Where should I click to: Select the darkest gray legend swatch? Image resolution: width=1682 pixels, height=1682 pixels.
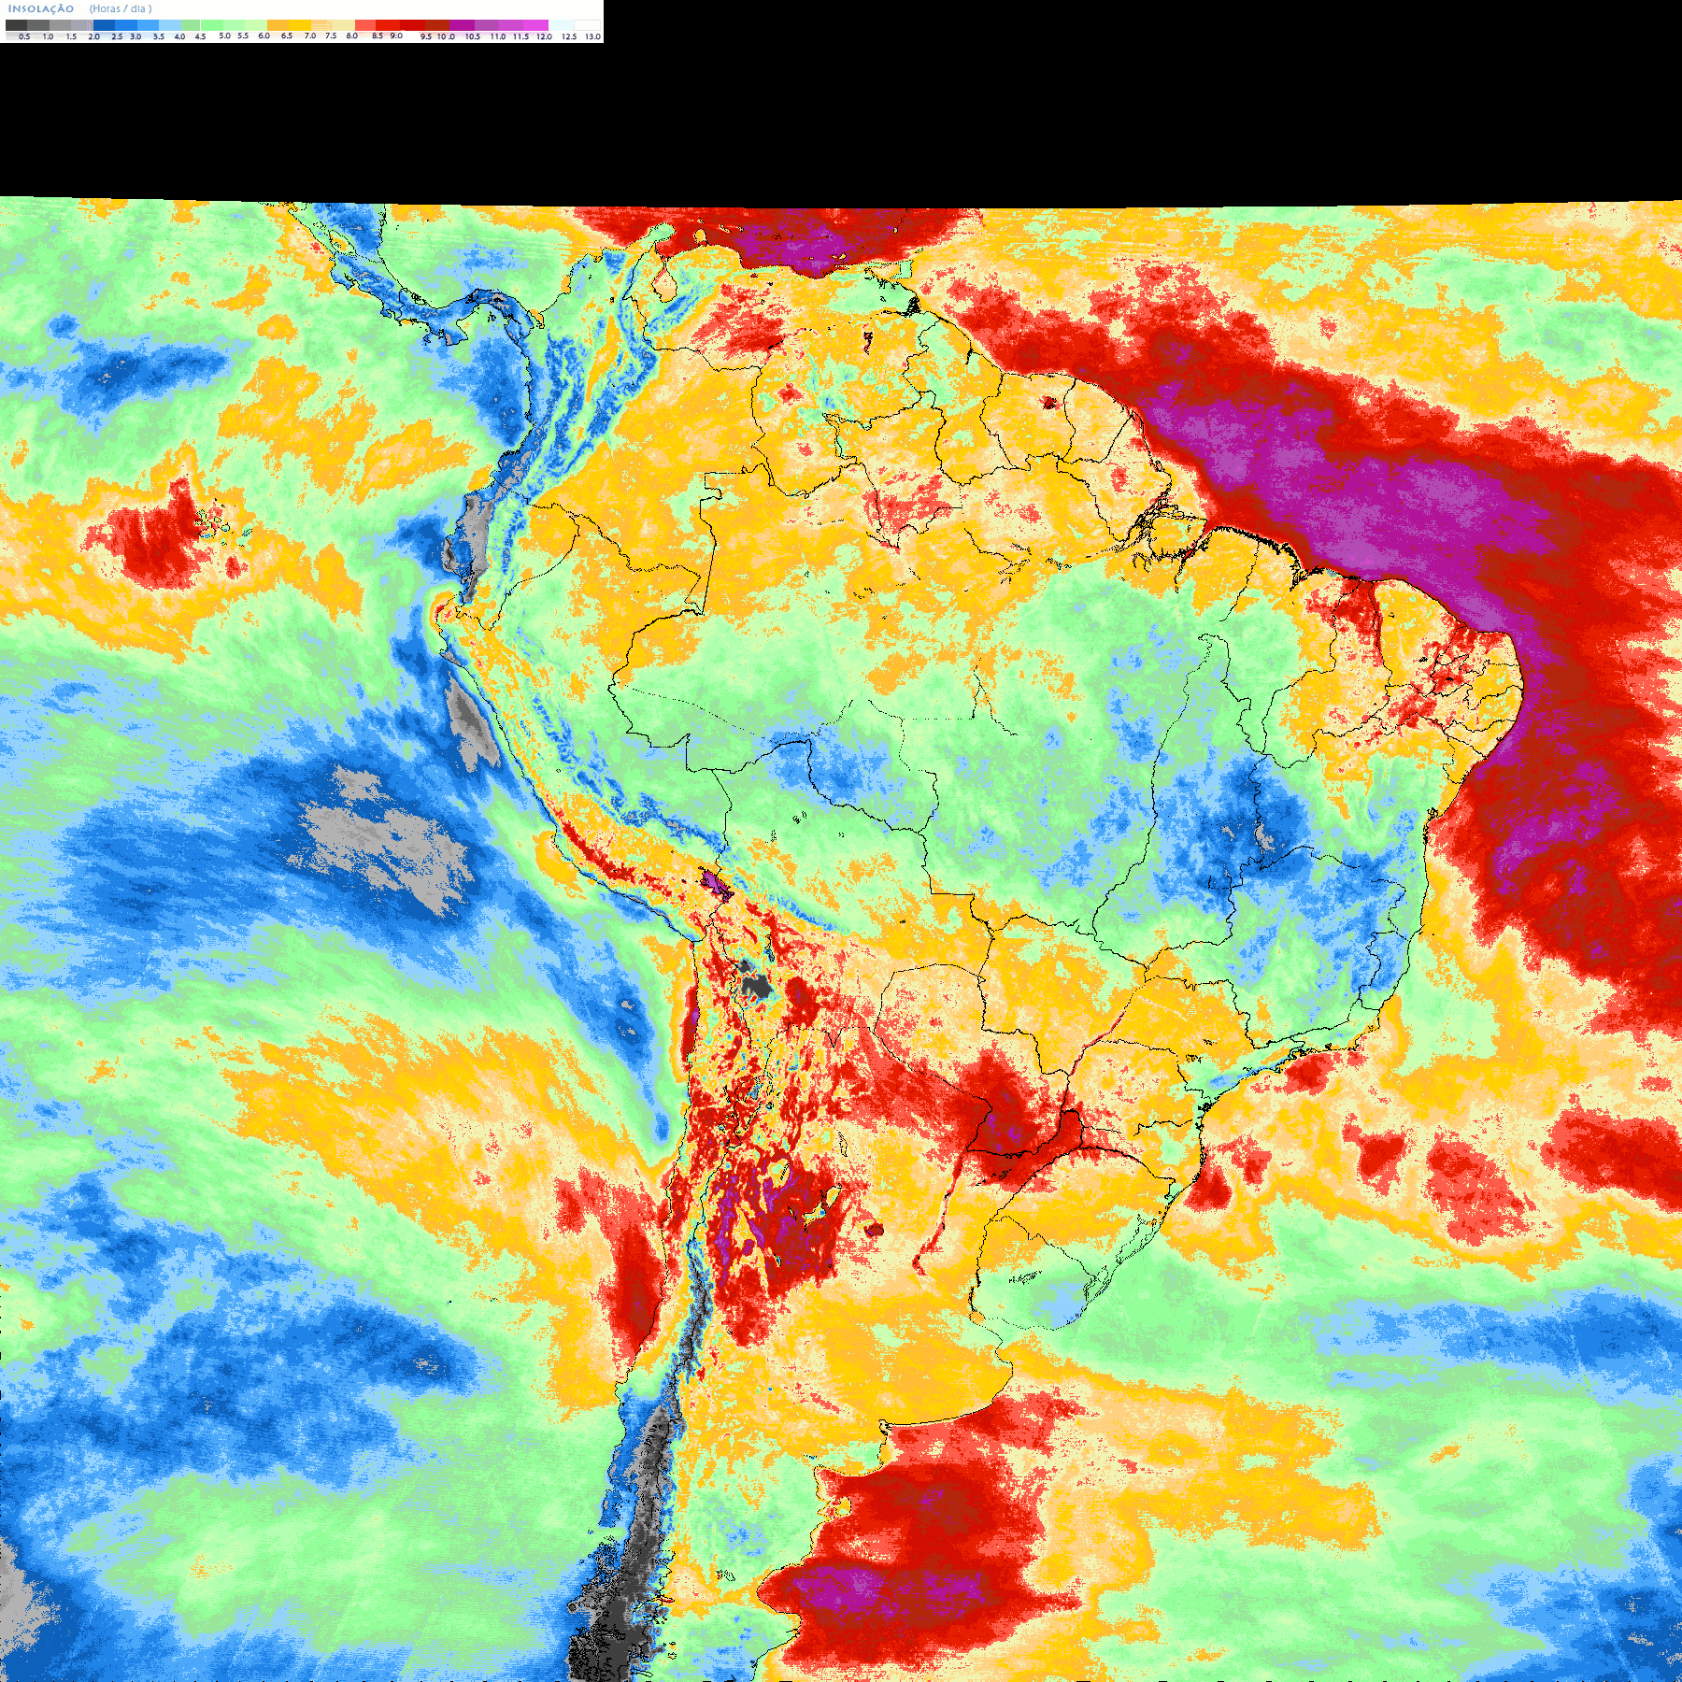pyautogui.click(x=16, y=25)
